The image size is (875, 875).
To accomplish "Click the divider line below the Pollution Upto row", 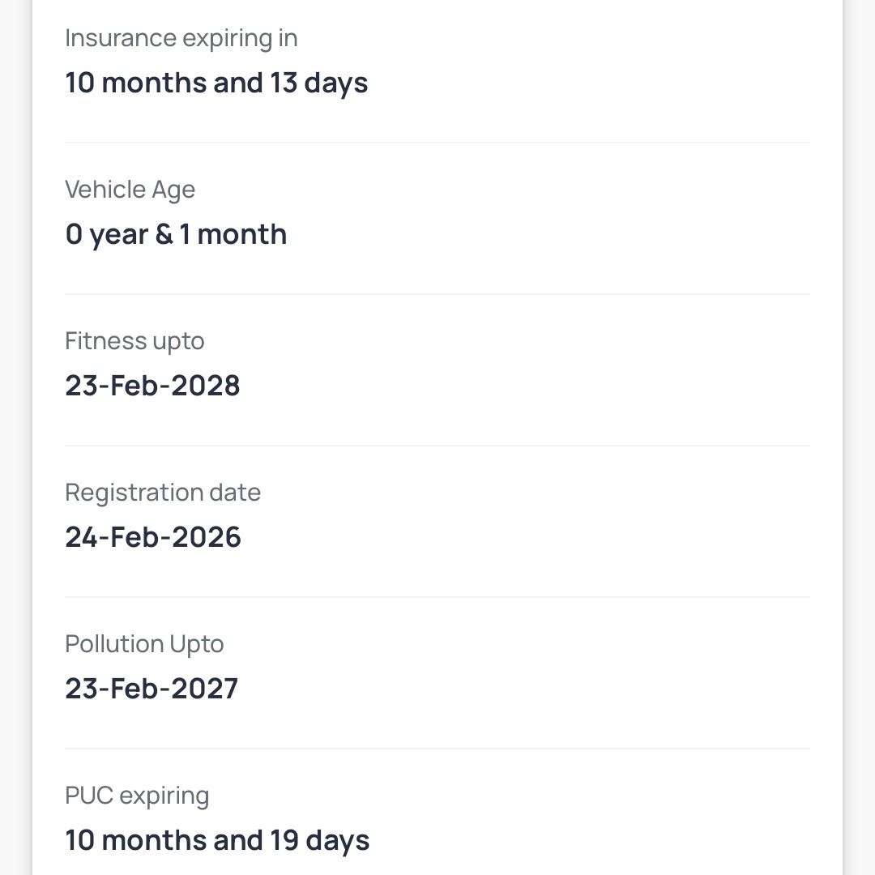I will pyautogui.click(x=437, y=749).
